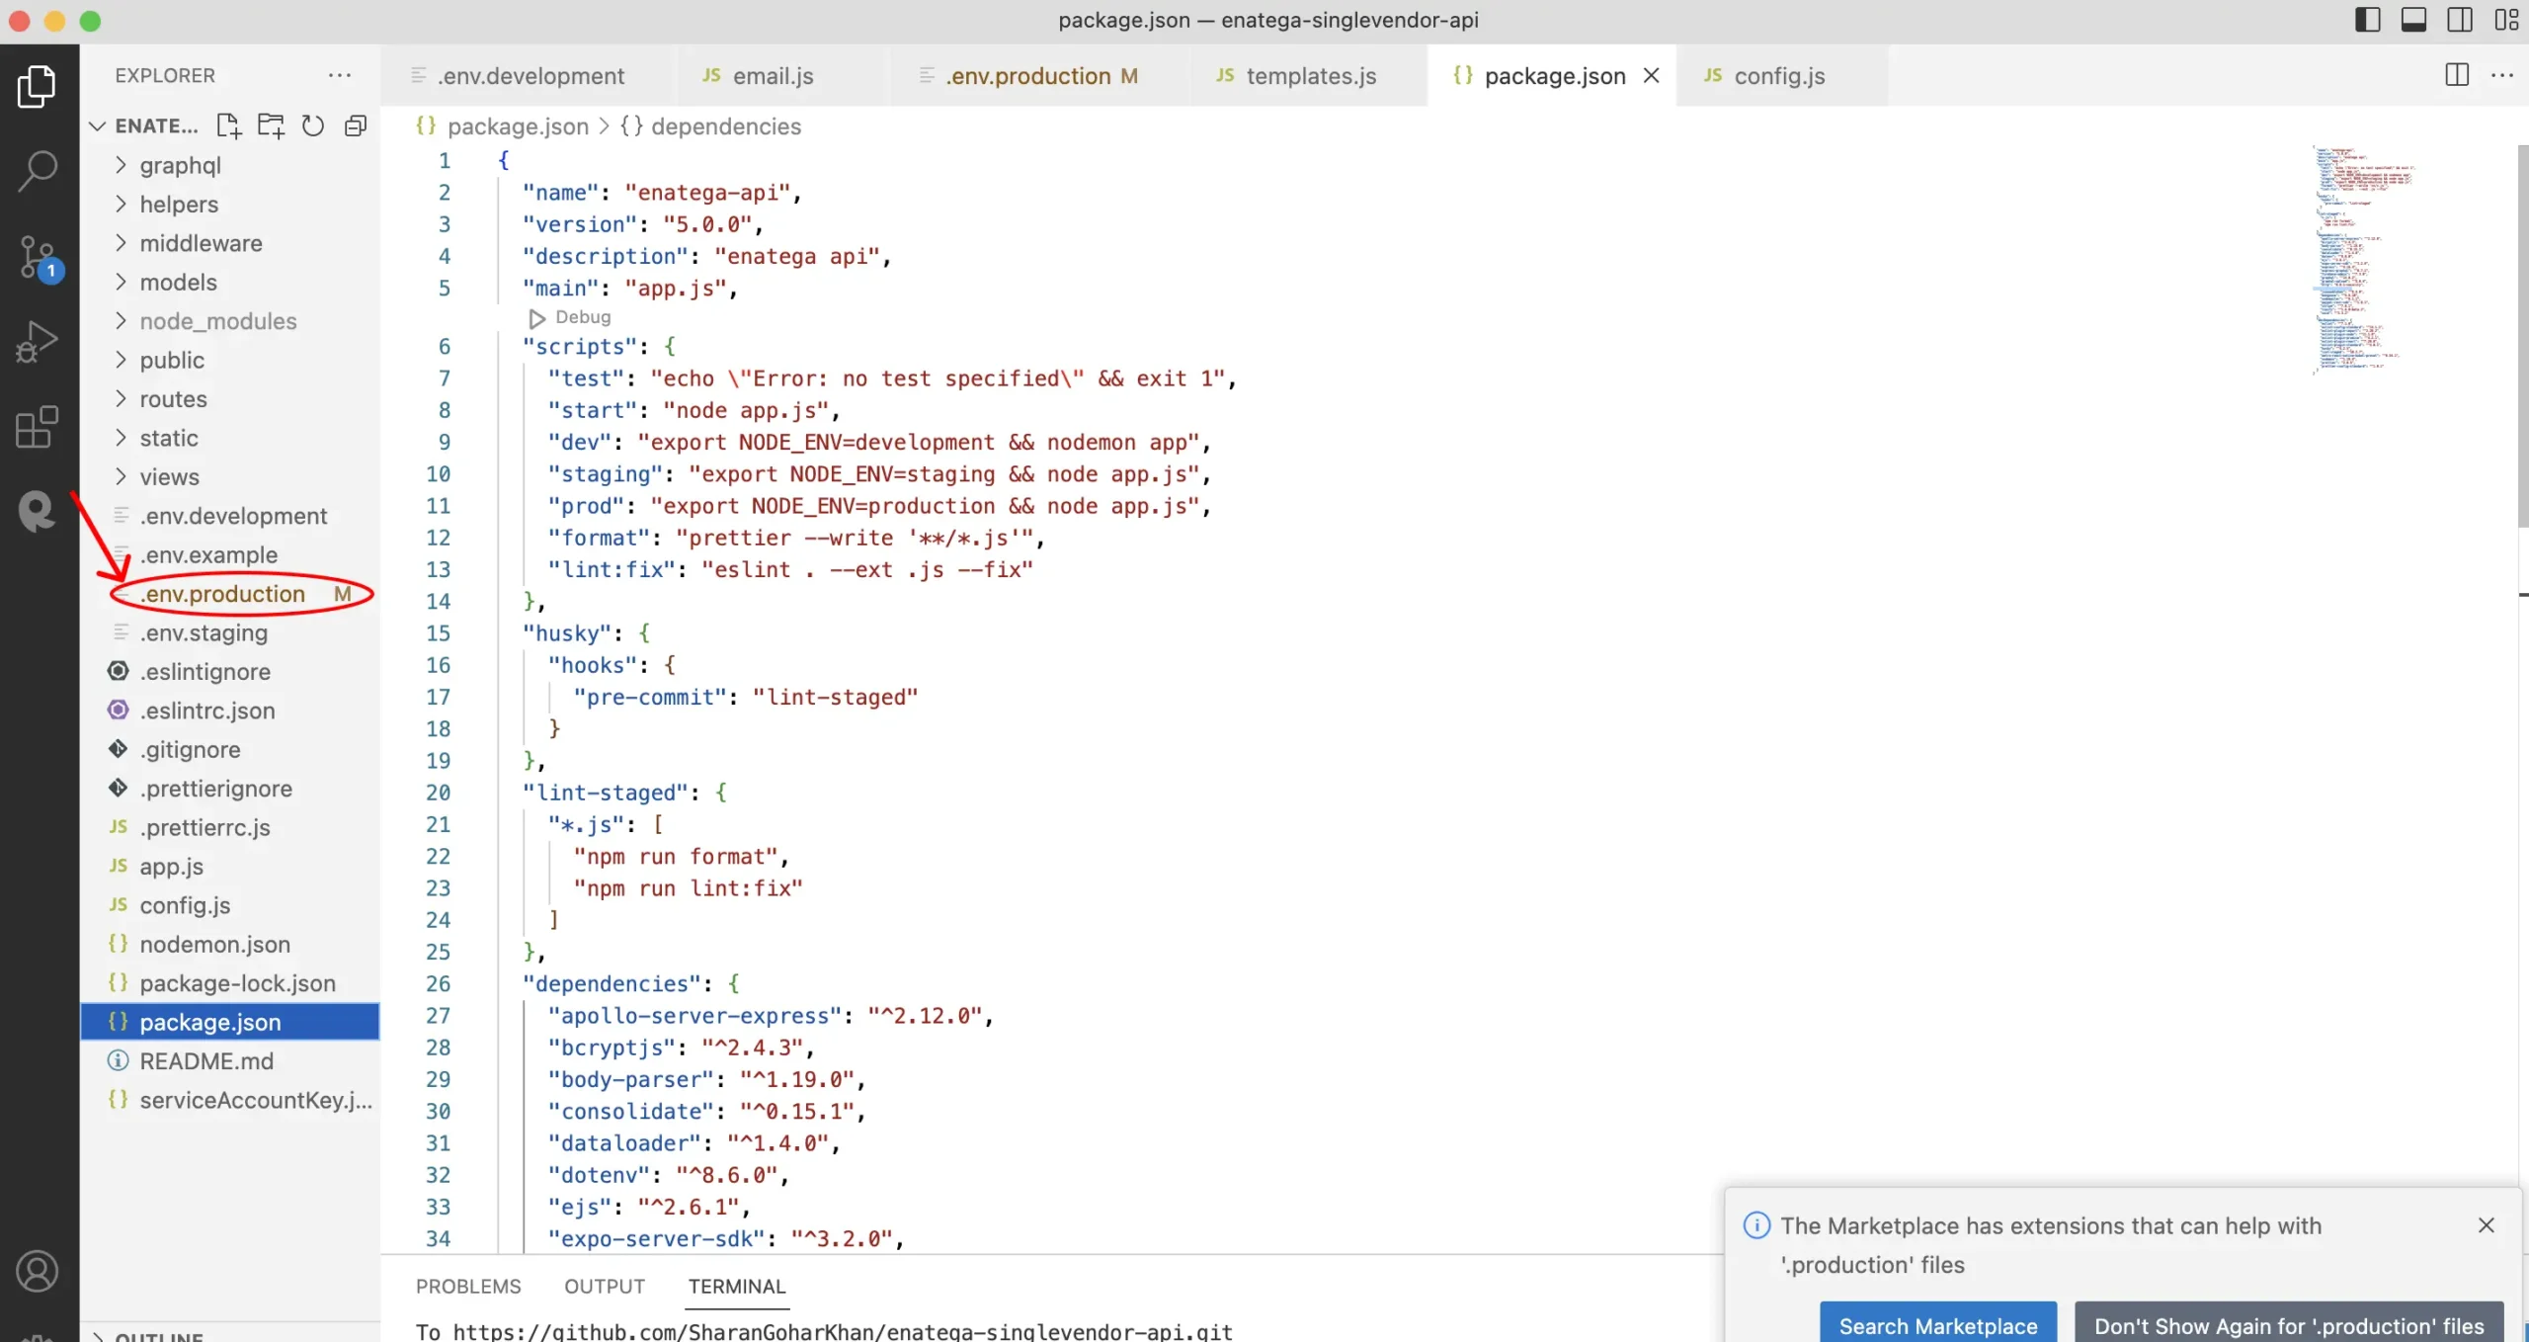Open .env.production file in Explorer
2529x1342 pixels.
222,594
